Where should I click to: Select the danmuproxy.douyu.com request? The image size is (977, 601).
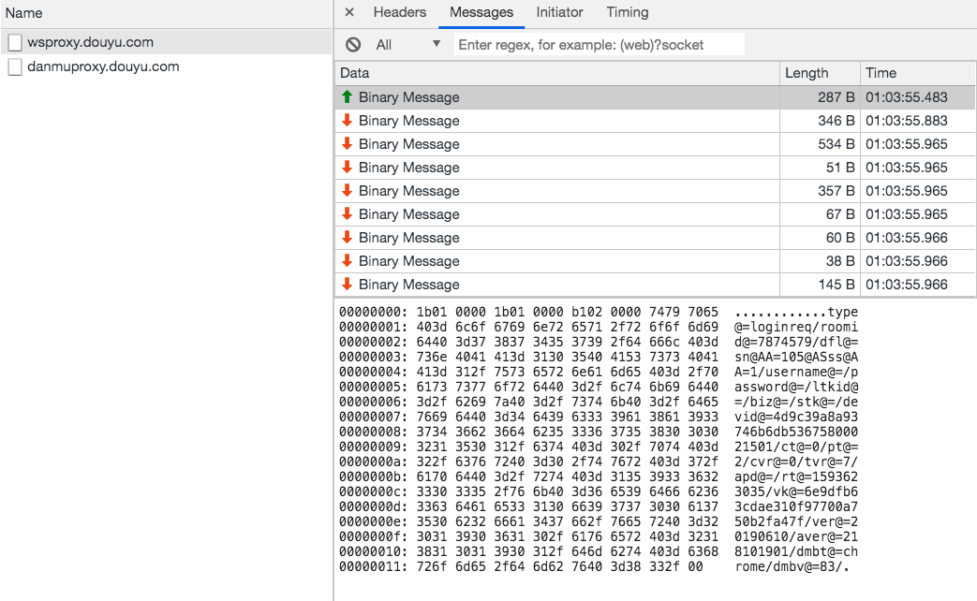coord(103,67)
